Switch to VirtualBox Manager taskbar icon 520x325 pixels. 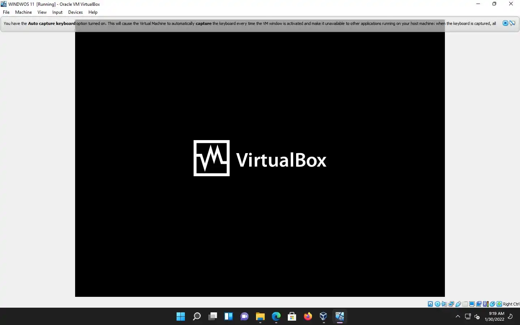coord(324,317)
